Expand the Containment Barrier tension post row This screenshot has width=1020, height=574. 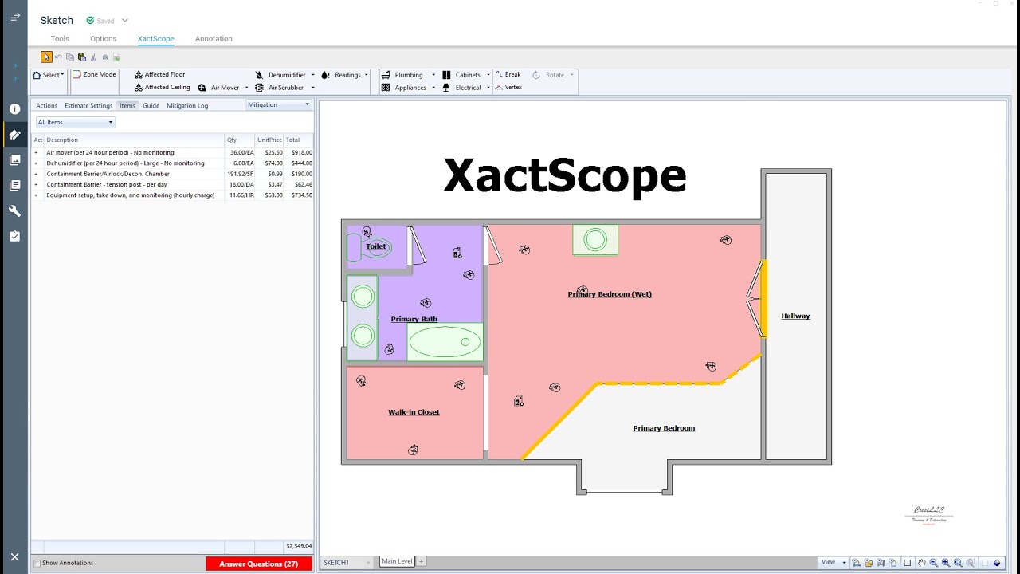(x=36, y=184)
